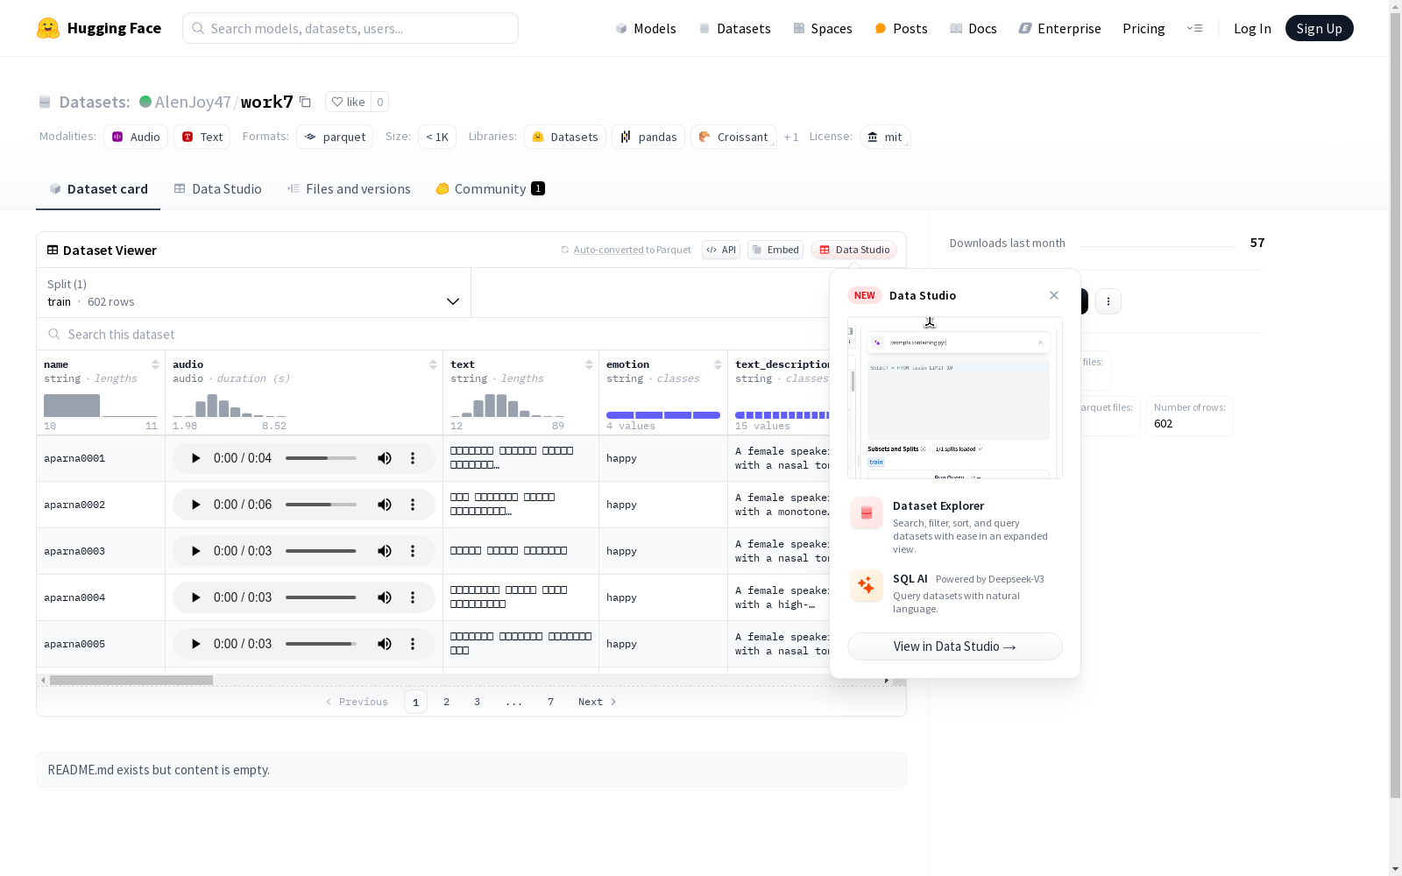Switch to the Dataset card tab
Viewport: 1402px width, 876px height.
click(x=98, y=189)
